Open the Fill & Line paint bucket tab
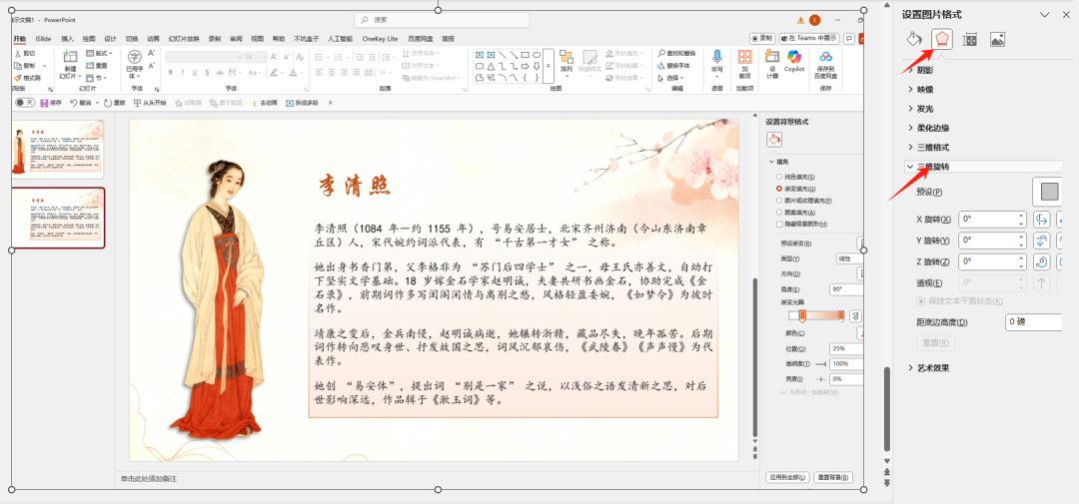The width and height of the screenshot is (1079, 504). tap(913, 39)
